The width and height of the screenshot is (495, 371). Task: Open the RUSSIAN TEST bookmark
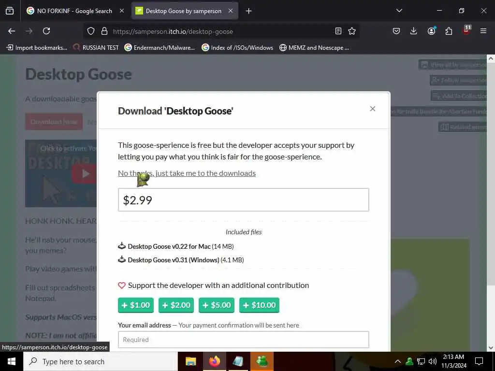96,48
